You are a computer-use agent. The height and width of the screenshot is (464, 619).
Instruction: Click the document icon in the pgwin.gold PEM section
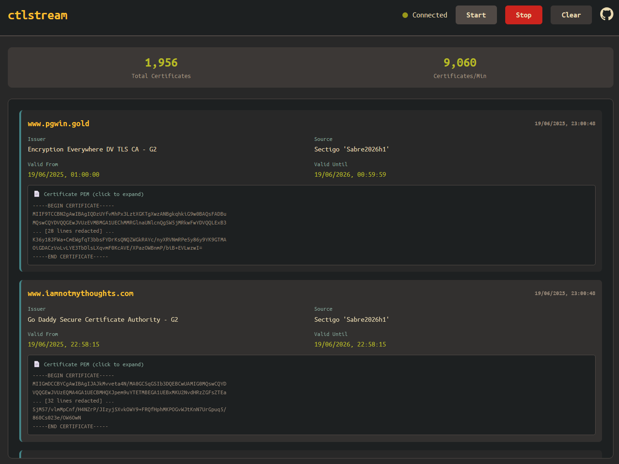click(37, 194)
